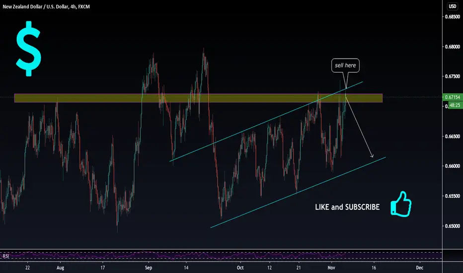Click the Dec label on time axis
Screen dimensions: 463x273
pyautogui.click(x=420, y=268)
